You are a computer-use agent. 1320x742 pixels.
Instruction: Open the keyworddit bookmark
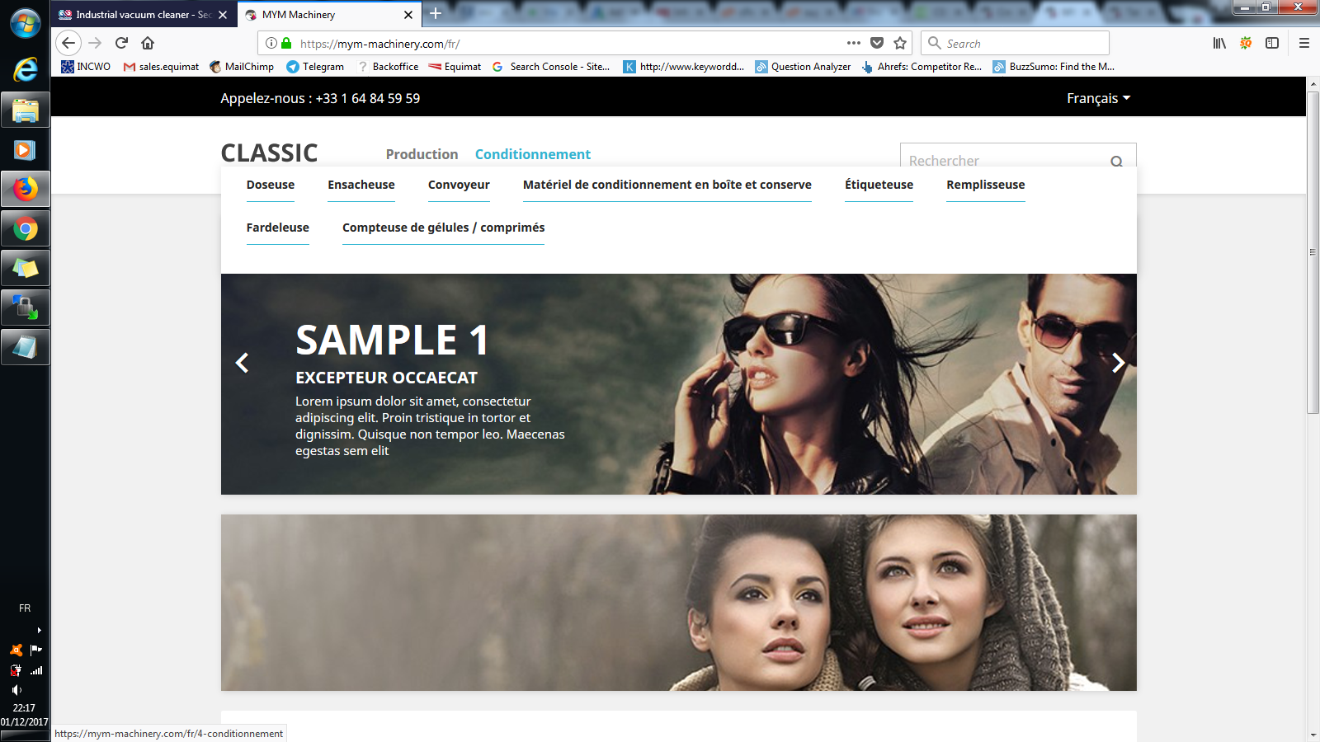(x=684, y=67)
